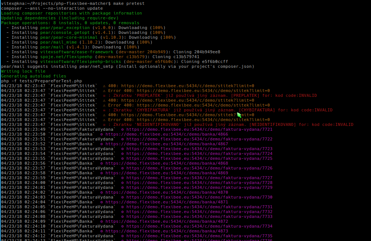The height and width of the screenshot is (241, 371).
Task: Open the faktura-vydana/7729 URL
Action: (x=199, y=188)
